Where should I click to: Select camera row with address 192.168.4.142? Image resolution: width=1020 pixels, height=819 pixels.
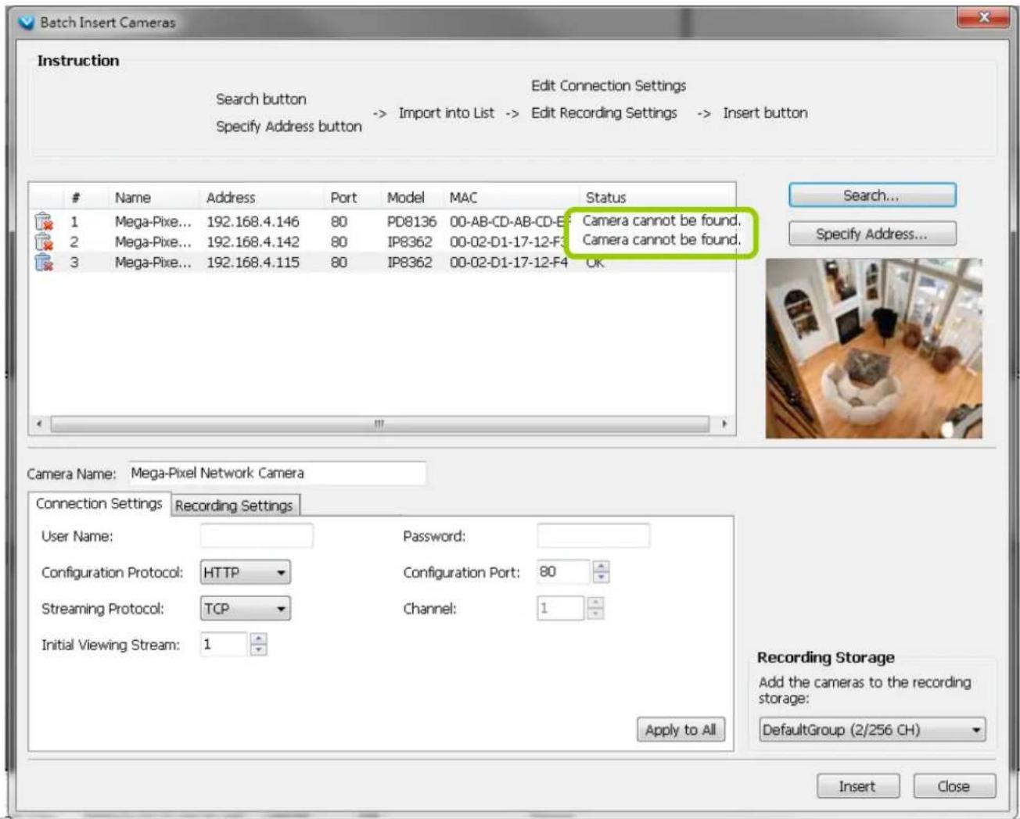[x=383, y=241]
